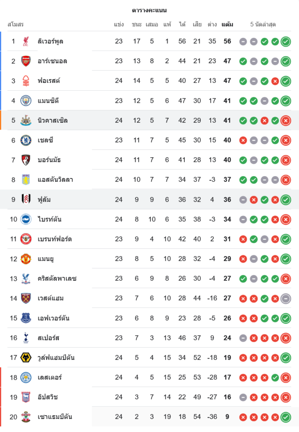Image resolution: width=299 pixels, height=432 pixels.
Task: Click the Manchester United crest icon
Action: click(x=26, y=259)
